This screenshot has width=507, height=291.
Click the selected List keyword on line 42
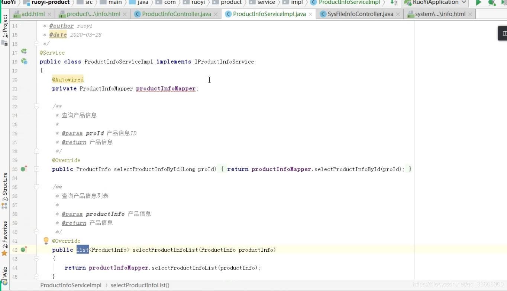click(x=83, y=250)
